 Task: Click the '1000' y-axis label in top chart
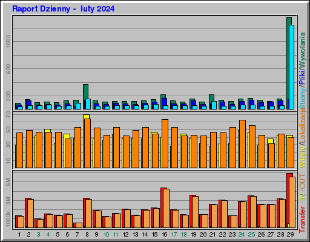(8, 41)
